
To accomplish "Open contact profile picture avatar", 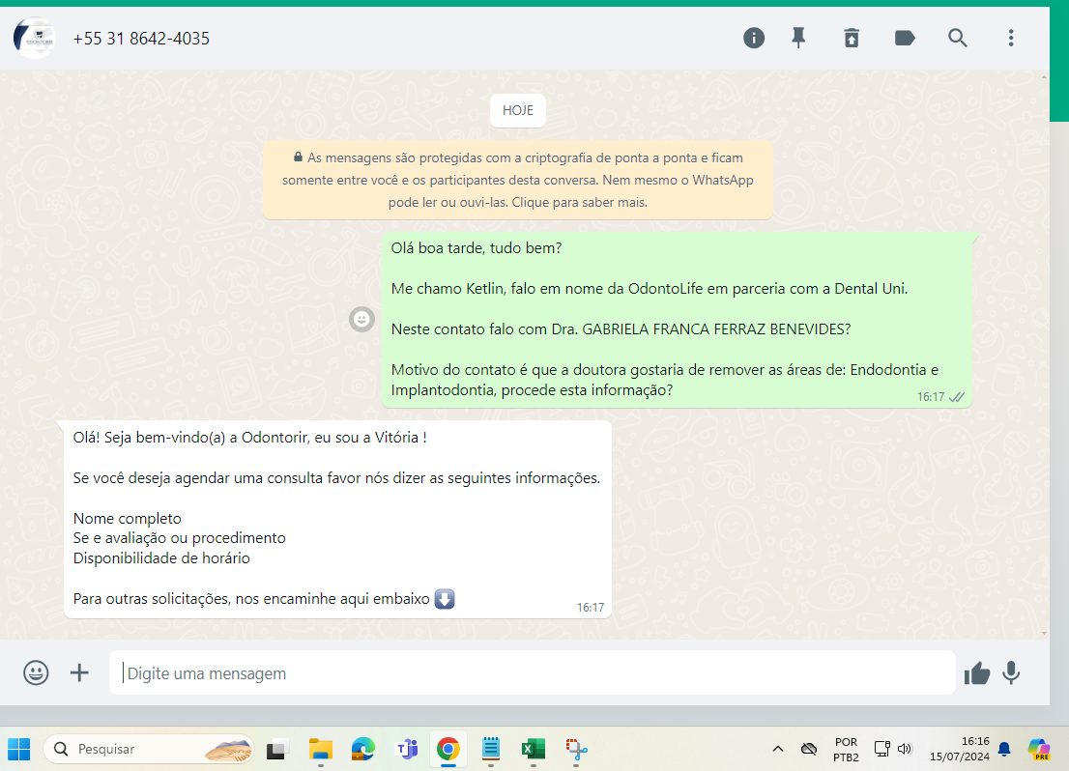I will (x=34, y=39).
